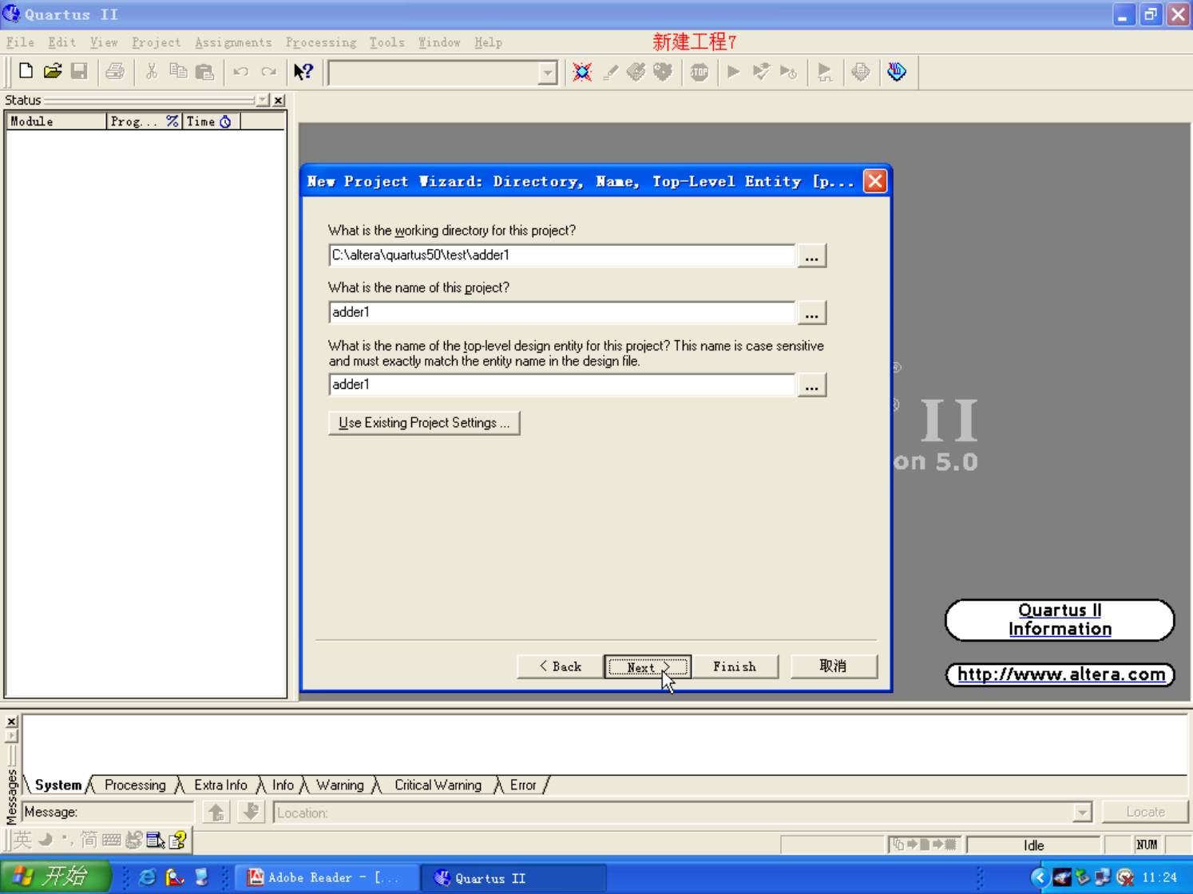The height and width of the screenshot is (894, 1193).
Task: Open the Compilation Report icon
Action: click(x=861, y=72)
